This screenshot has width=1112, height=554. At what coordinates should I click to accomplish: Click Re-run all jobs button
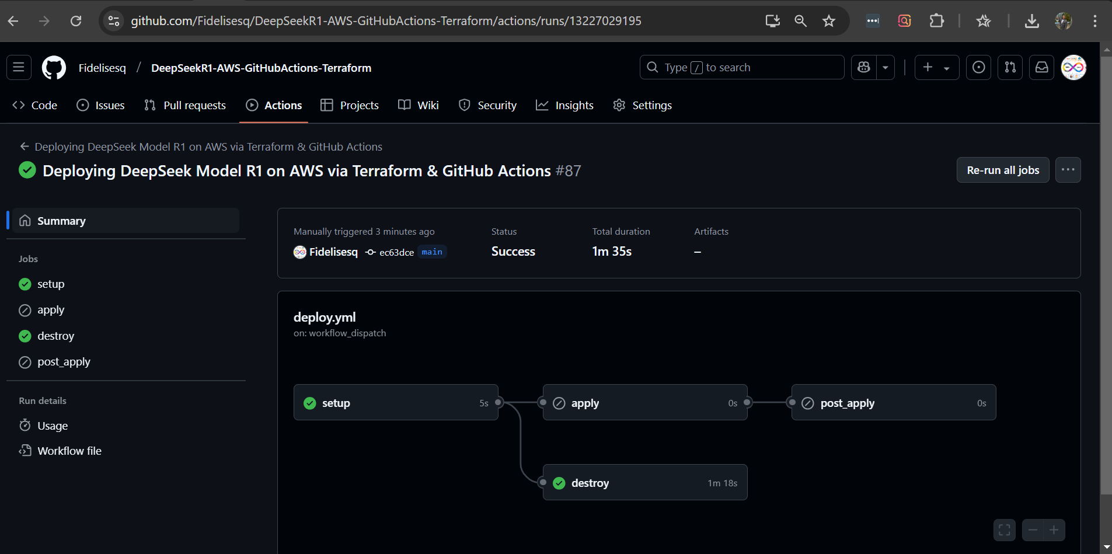(x=1003, y=170)
